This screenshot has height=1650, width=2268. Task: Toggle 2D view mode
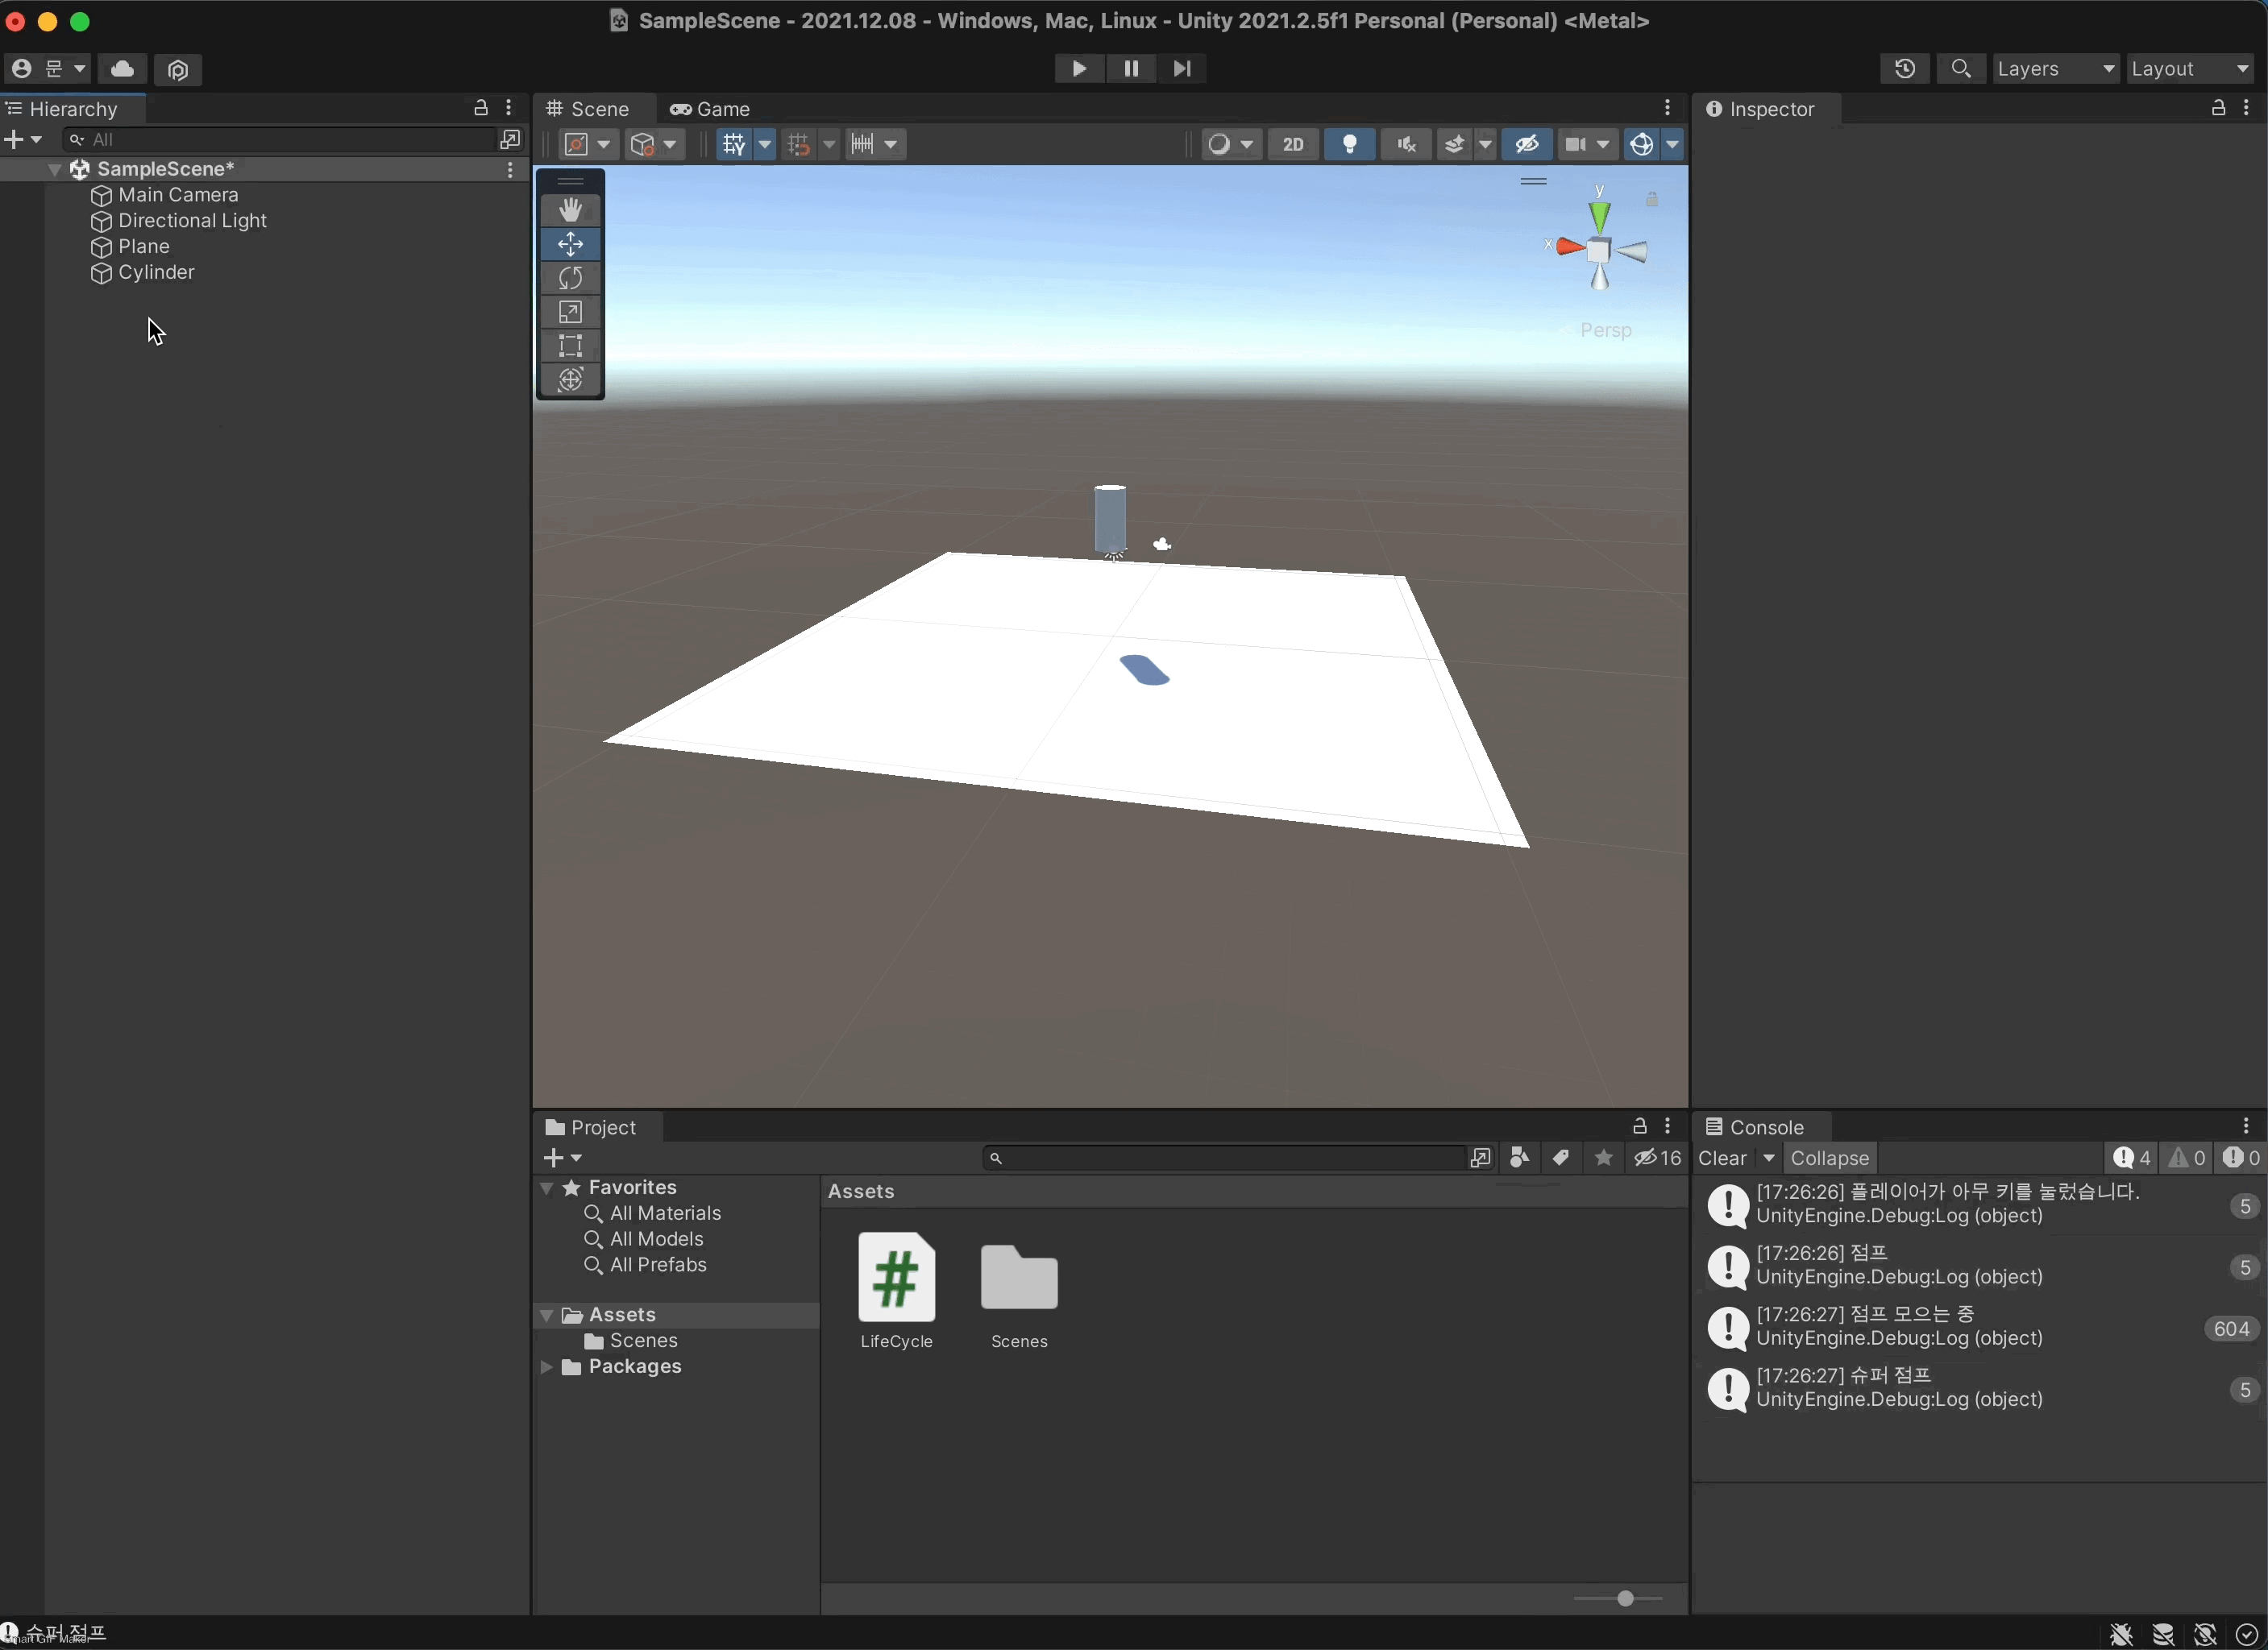tap(1292, 144)
